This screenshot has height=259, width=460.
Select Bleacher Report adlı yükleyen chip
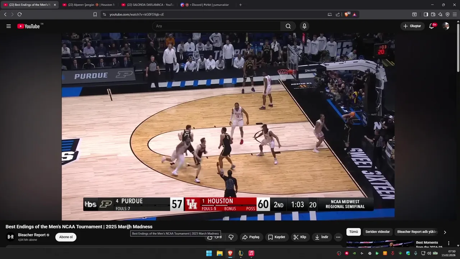pyautogui.click(x=417, y=232)
